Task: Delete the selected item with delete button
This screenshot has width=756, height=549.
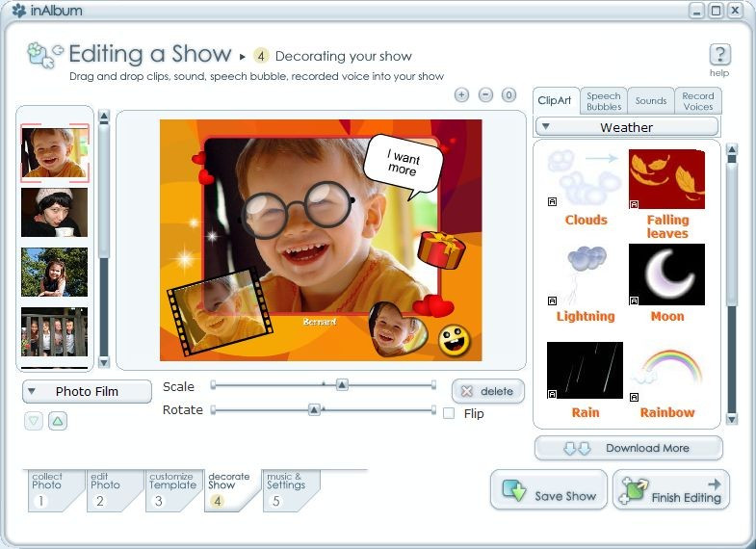Action: 488,391
